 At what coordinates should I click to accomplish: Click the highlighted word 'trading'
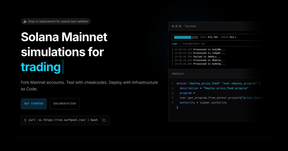(41, 67)
